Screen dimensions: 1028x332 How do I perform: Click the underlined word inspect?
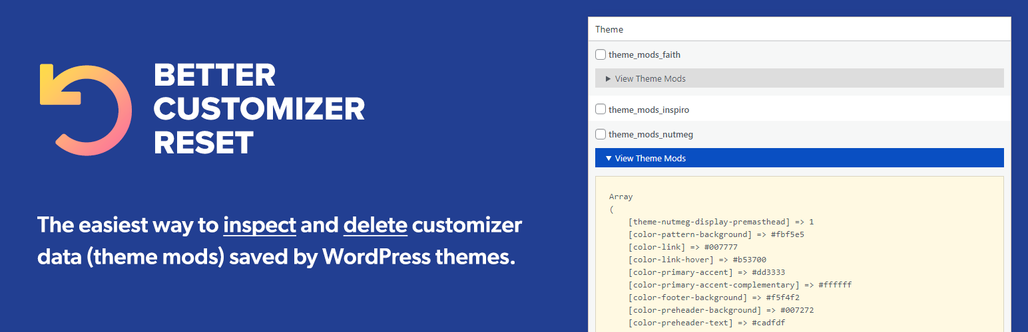[x=260, y=225]
